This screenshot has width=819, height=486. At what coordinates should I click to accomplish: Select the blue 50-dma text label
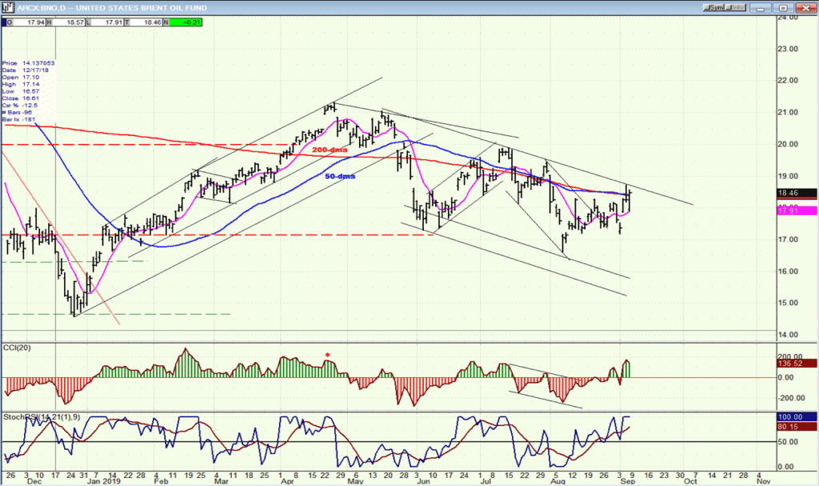(340, 177)
